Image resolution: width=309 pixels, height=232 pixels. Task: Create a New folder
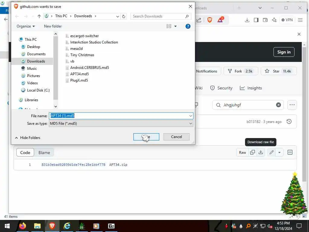point(53,26)
